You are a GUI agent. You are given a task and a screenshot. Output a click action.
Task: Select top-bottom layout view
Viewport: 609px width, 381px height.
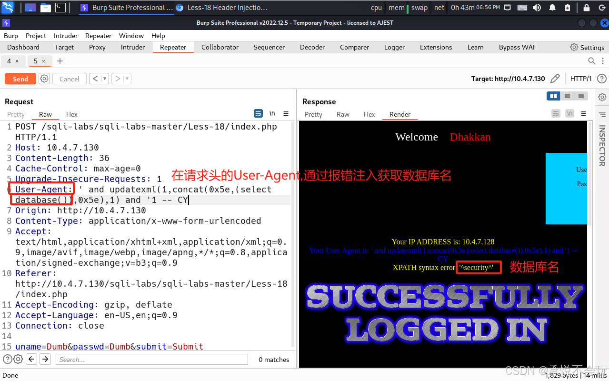point(567,96)
